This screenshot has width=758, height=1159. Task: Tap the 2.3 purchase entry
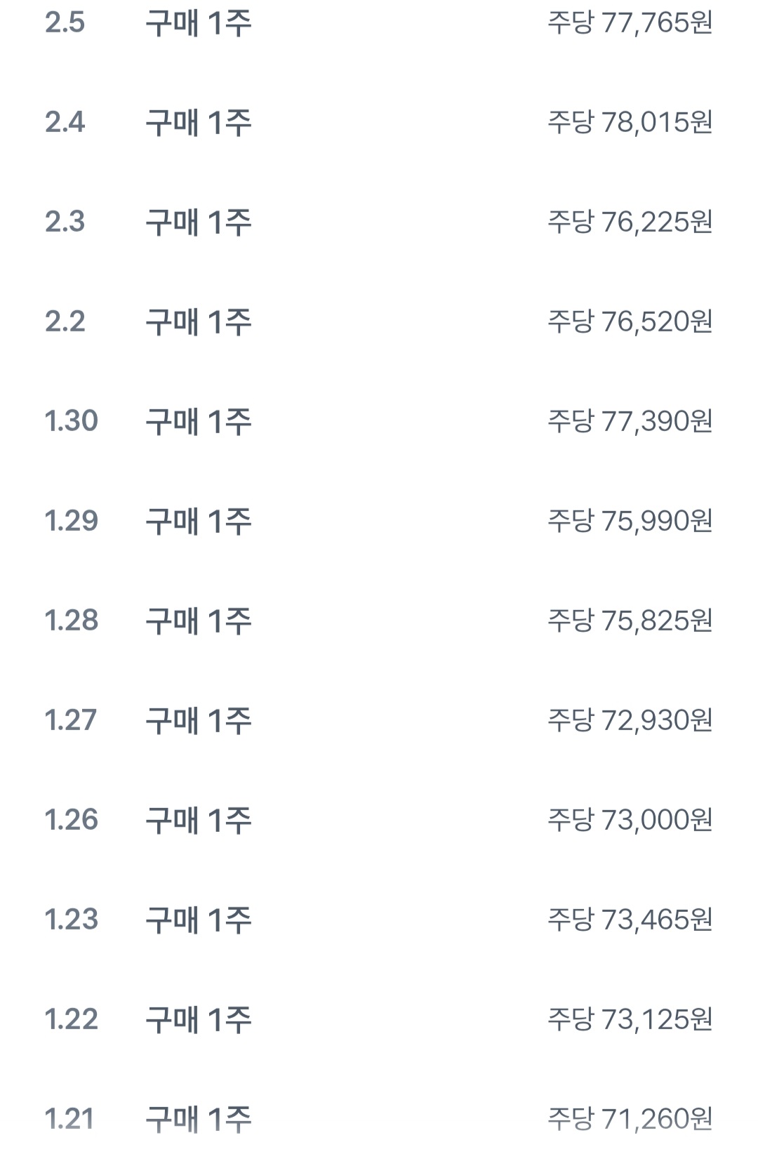click(198, 223)
